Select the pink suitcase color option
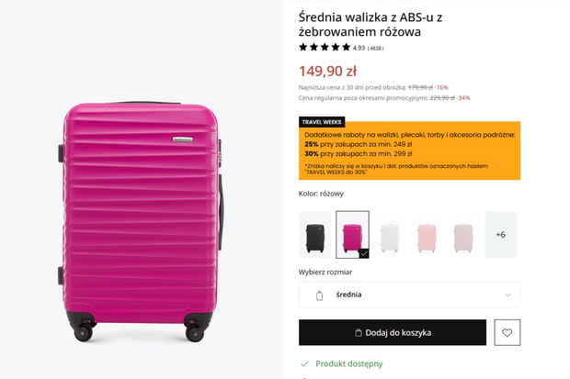 click(x=352, y=235)
